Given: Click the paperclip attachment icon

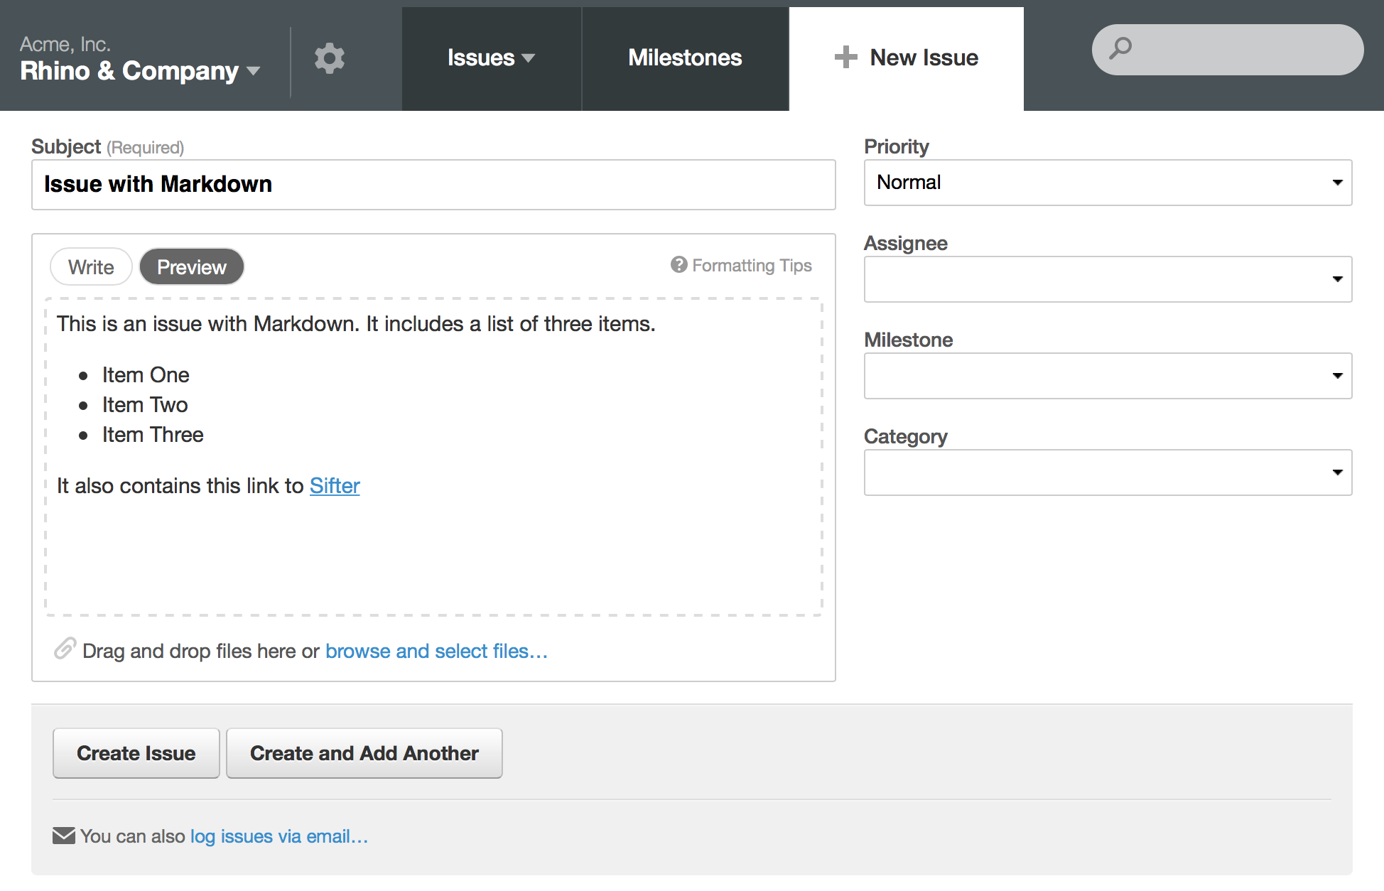Looking at the screenshot, I should [65, 649].
